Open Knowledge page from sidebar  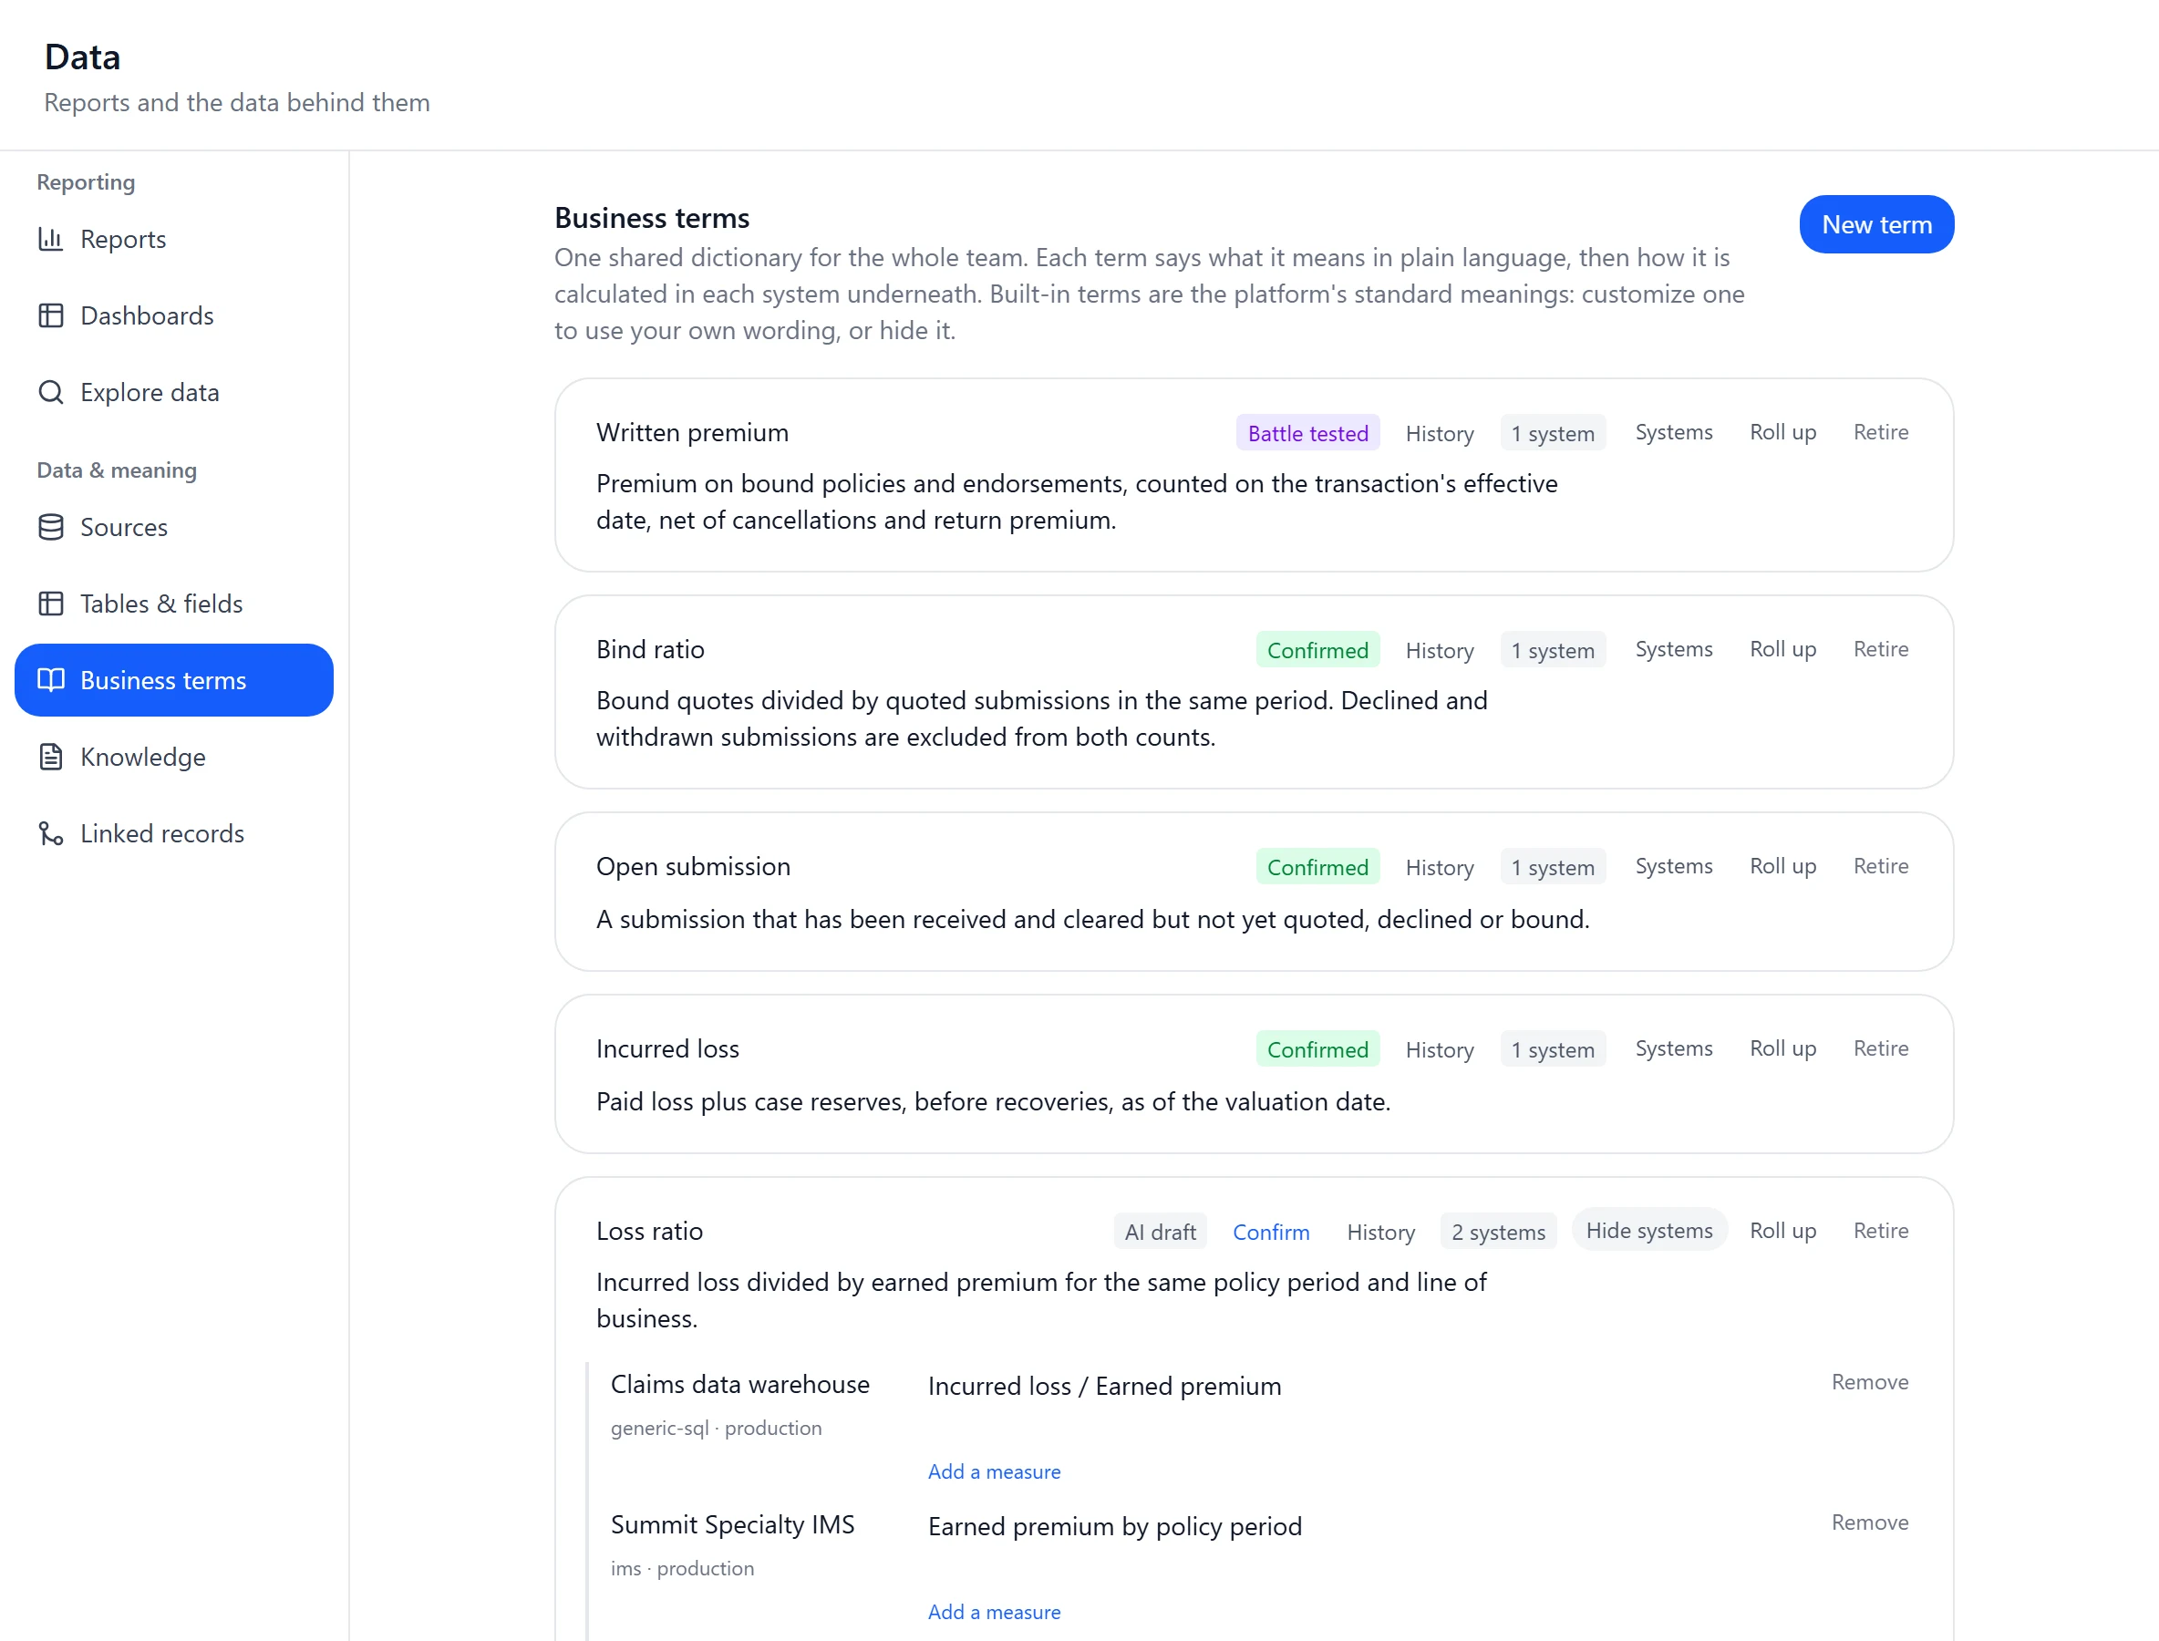click(x=174, y=757)
